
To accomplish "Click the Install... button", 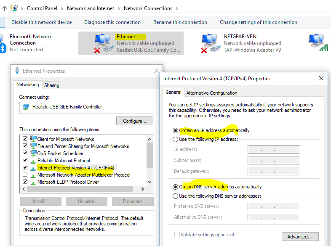I will (x=40, y=201).
